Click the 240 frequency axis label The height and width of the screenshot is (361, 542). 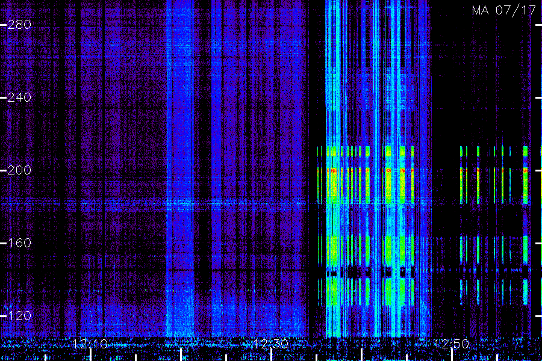[19, 97]
